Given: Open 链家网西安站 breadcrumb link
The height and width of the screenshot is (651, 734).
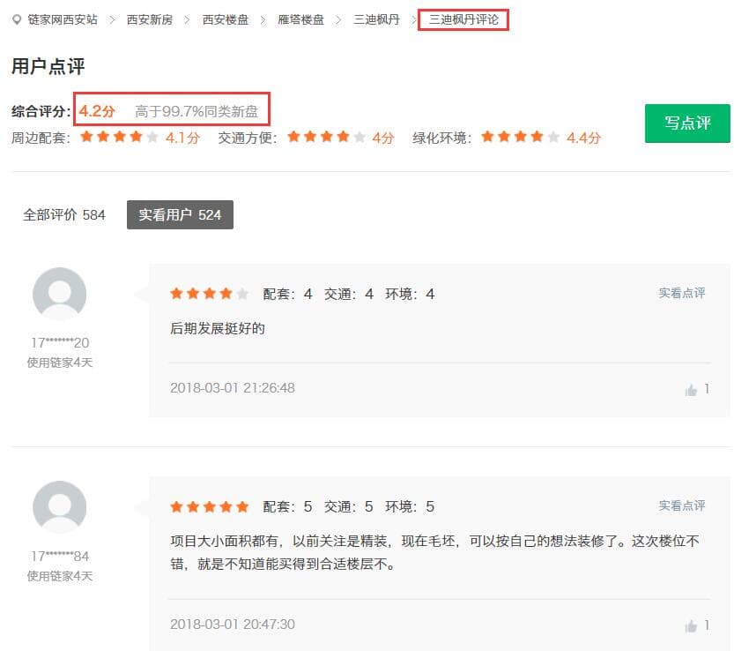Looking at the screenshot, I should (63, 19).
